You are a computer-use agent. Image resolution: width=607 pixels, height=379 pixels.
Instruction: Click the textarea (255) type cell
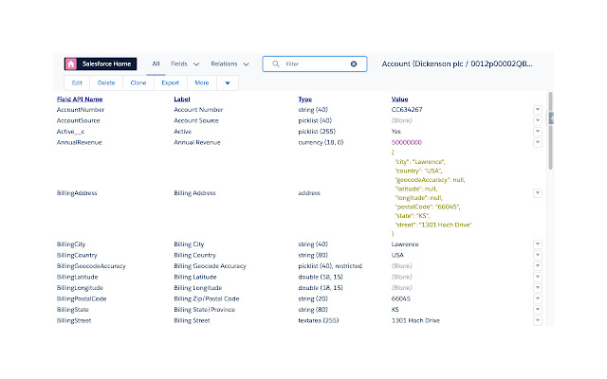(x=319, y=320)
